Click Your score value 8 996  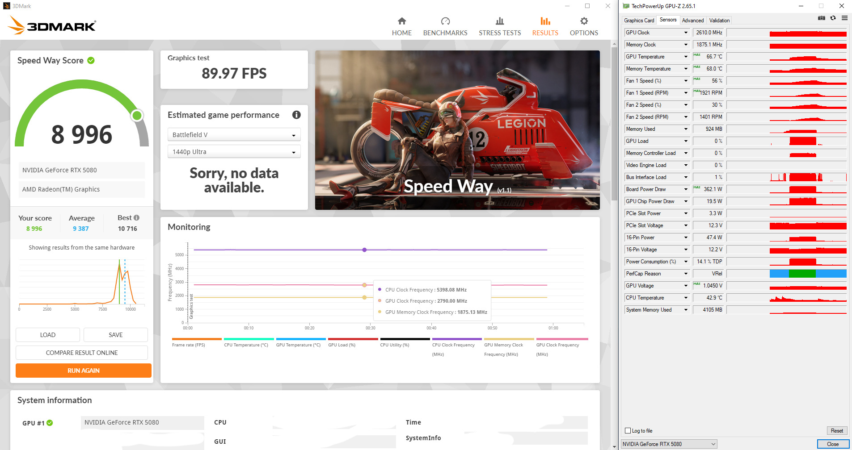click(x=34, y=229)
